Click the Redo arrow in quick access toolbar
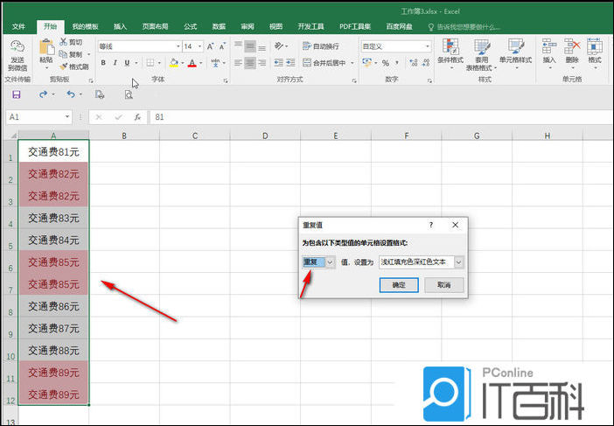614x426 pixels. [43, 94]
